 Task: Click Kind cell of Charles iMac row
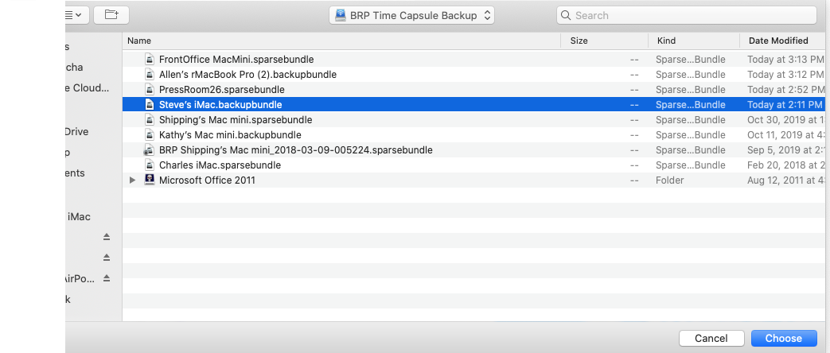coord(690,165)
